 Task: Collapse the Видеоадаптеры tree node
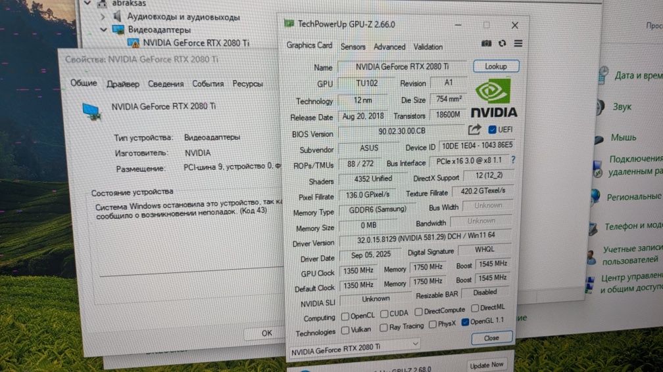point(103,30)
